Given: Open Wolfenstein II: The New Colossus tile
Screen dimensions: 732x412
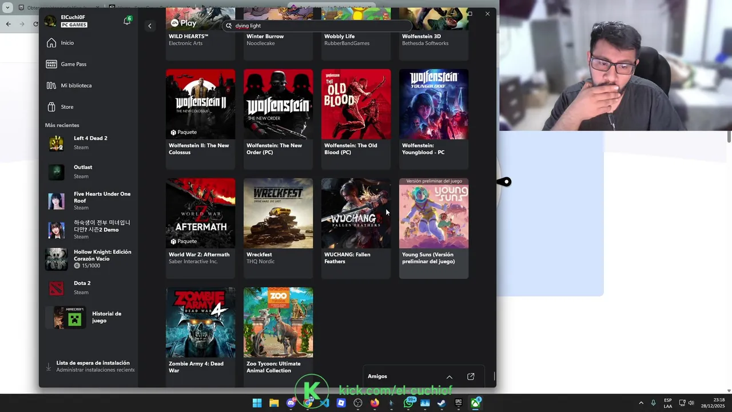Looking at the screenshot, I should click(x=200, y=119).
